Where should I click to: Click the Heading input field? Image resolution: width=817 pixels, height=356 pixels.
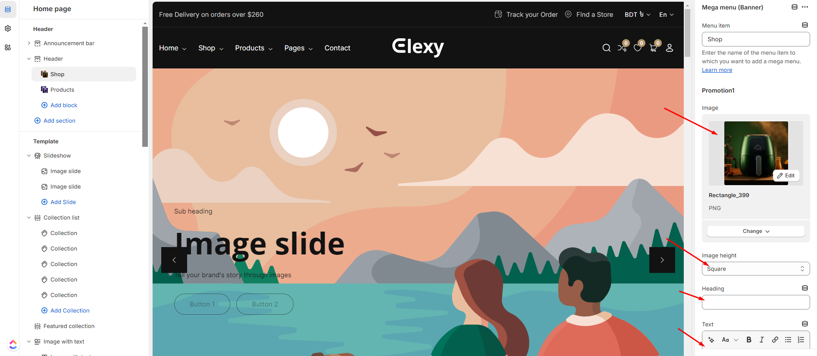point(756,302)
